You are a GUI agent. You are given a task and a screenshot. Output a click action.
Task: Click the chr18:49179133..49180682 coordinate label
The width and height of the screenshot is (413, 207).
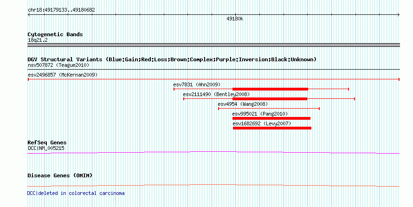click(61, 10)
